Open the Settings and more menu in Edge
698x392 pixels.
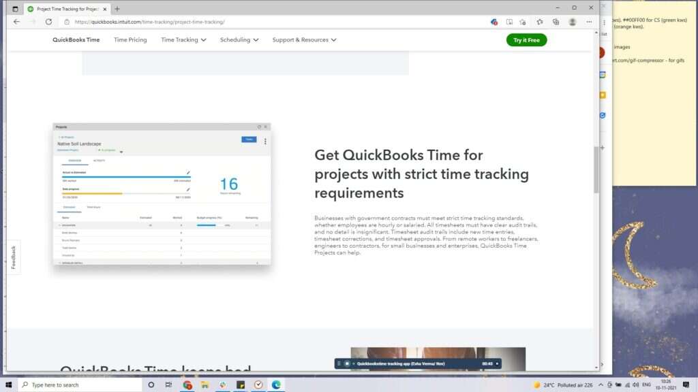[x=589, y=21]
